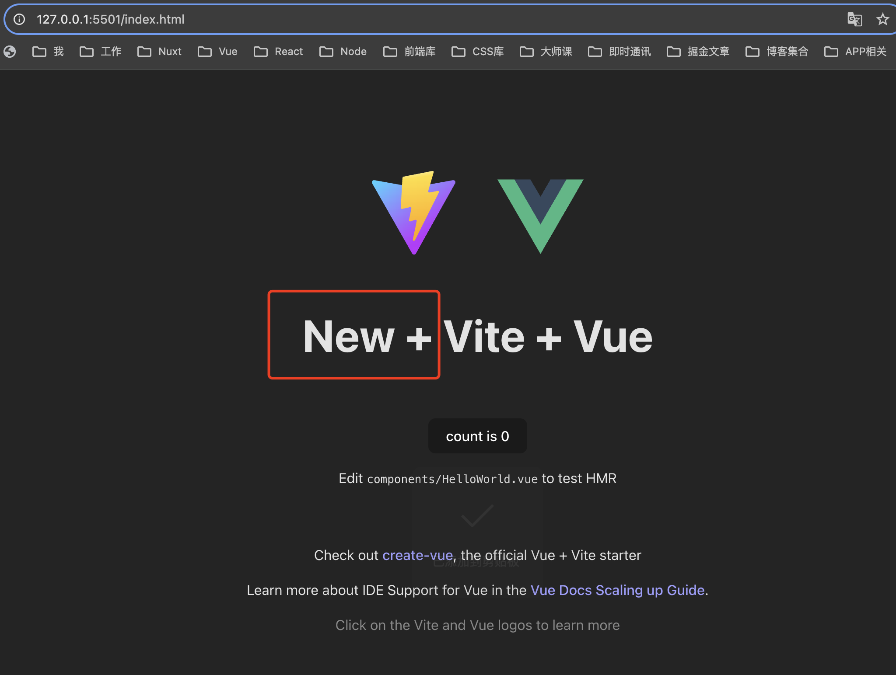Bookmark this page with the star icon

click(x=882, y=19)
